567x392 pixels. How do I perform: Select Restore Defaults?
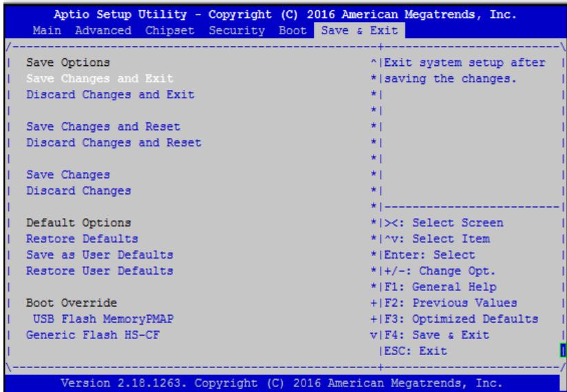(82, 239)
